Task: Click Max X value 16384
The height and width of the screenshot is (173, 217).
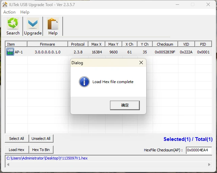Action: [x=97, y=52]
